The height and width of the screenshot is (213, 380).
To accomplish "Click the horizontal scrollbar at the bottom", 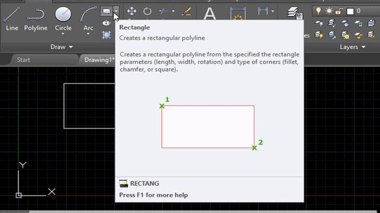I will point(204,212).
